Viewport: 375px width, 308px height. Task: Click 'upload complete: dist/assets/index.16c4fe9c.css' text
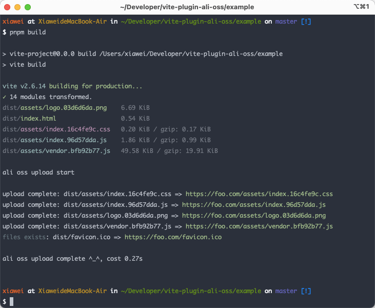[87, 194]
